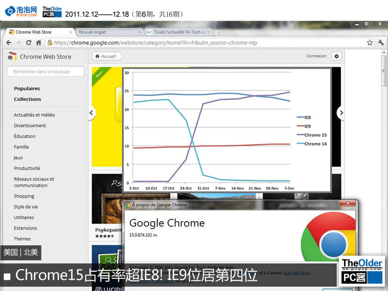Browse the Divertissement category
Image resolution: width=388 pixels, height=291 pixels.
click(30, 125)
